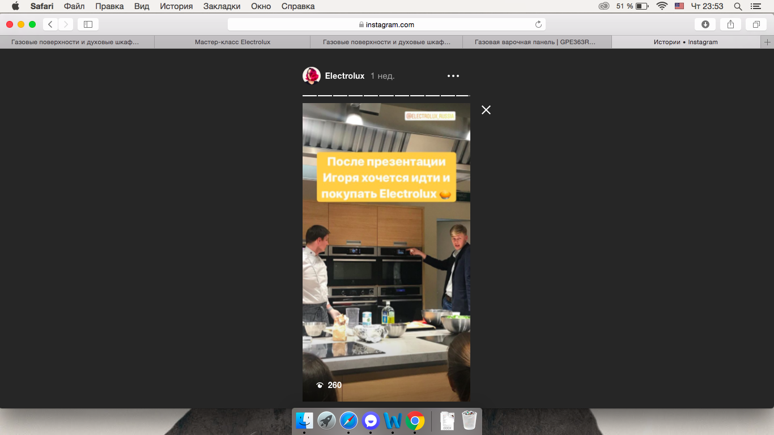The image size is (774, 435).
Task: Toggle the Safari sidebar
Action: [x=88, y=24]
